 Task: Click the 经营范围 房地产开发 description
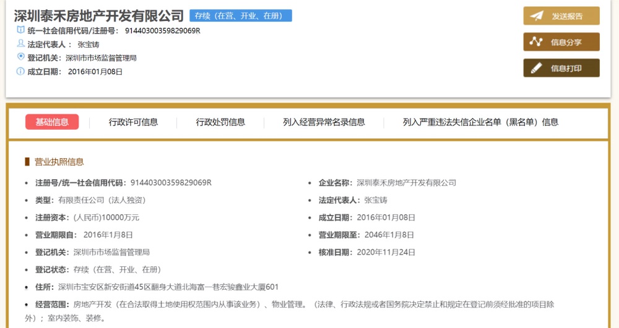click(289, 311)
